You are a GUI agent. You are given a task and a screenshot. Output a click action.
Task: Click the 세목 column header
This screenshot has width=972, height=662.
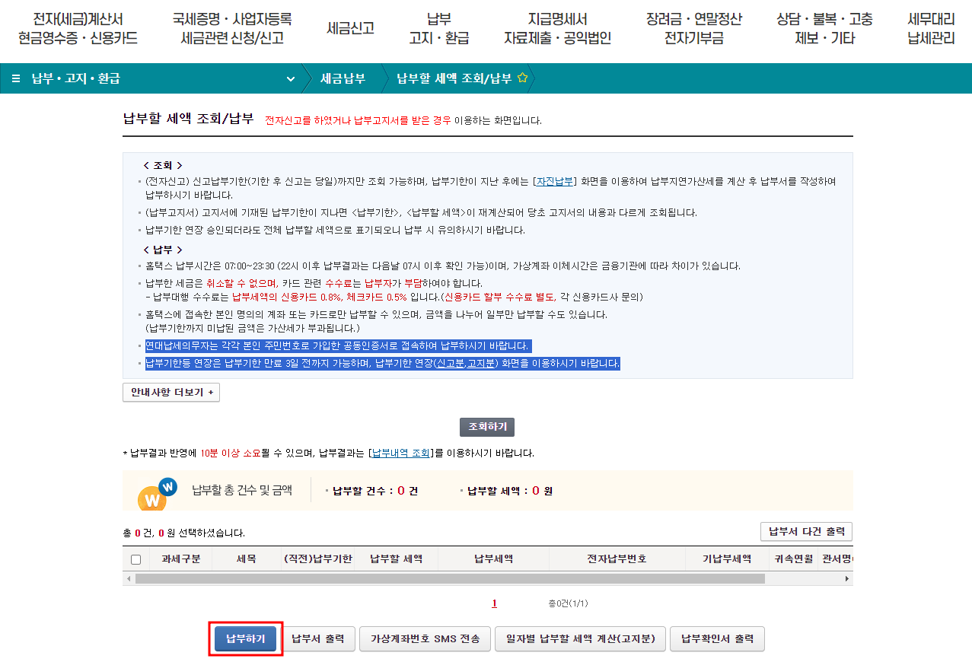coord(247,559)
